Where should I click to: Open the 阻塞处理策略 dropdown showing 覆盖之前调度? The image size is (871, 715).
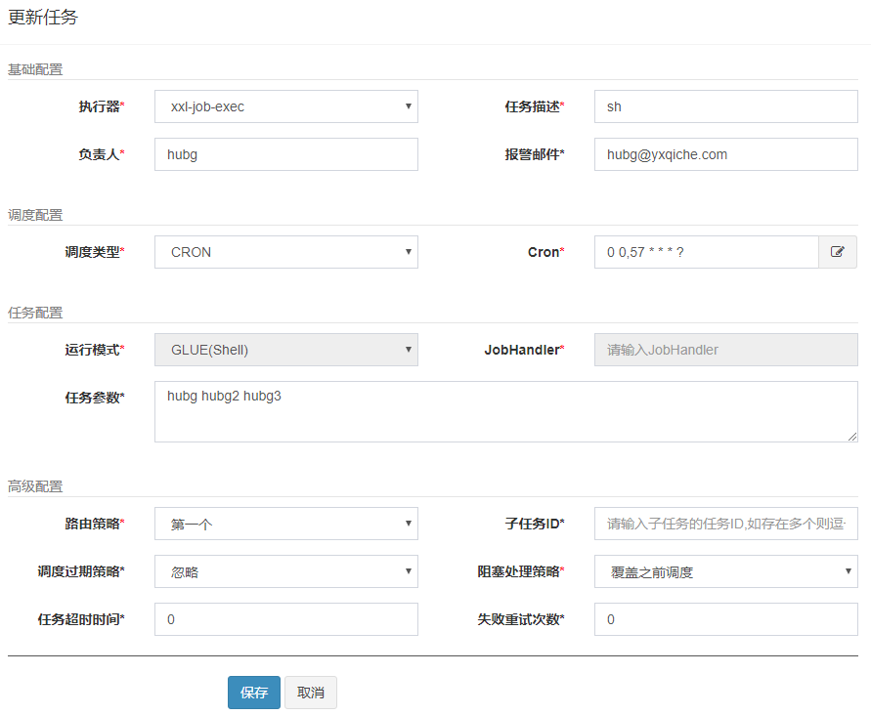726,571
